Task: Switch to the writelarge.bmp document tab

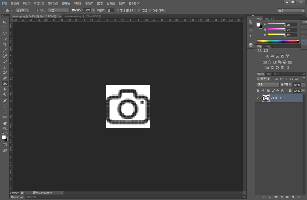Action: pos(83,16)
